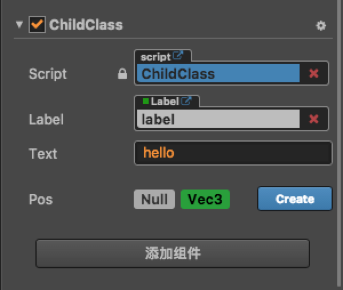Clear the label reference with red X

(313, 119)
